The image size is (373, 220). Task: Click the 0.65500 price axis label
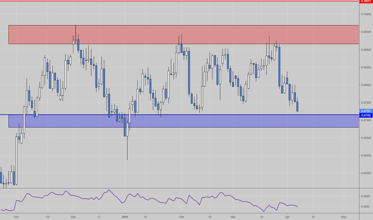[x=366, y=173]
